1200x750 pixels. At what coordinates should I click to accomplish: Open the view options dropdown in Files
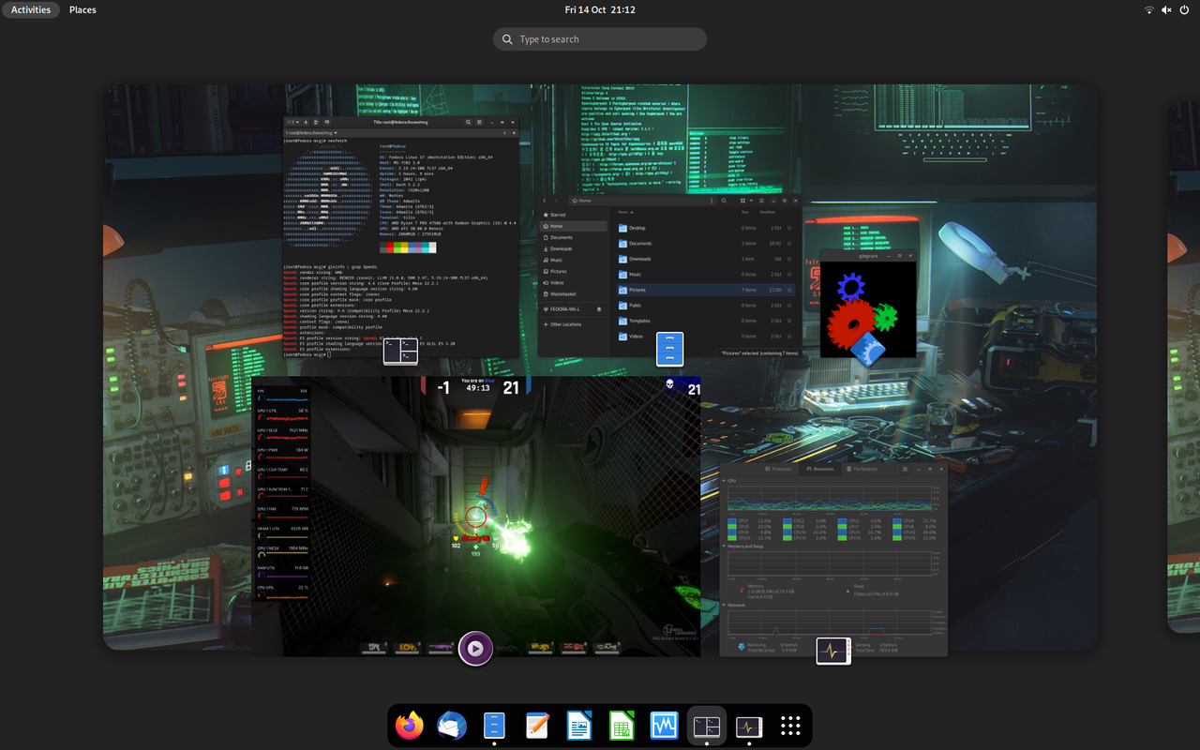pyautogui.click(x=751, y=201)
